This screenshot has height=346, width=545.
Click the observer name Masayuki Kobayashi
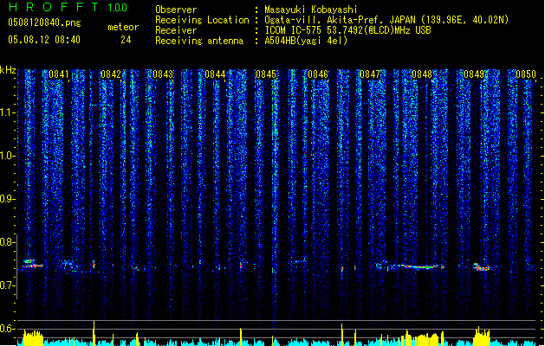pyautogui.click(x=311, y=10)
